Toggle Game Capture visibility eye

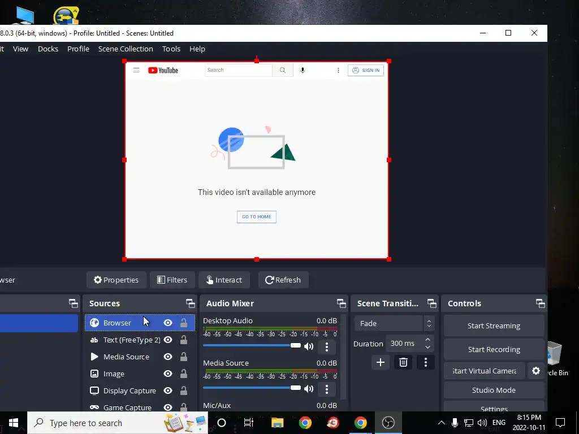168,407
